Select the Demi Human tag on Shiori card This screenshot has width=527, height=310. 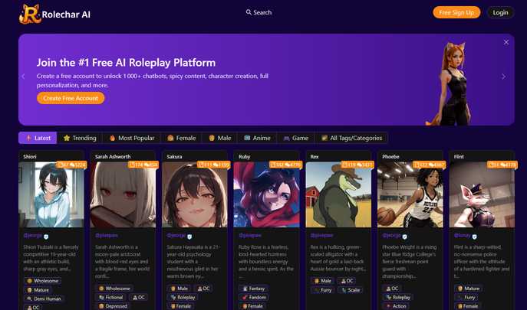coord(44,299)
